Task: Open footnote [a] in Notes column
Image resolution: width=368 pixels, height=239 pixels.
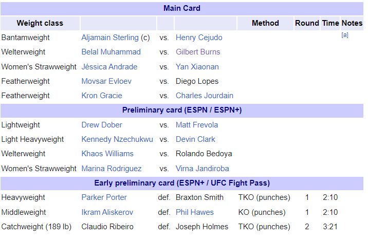Action: pyautogui.click(x=345, y=35)
